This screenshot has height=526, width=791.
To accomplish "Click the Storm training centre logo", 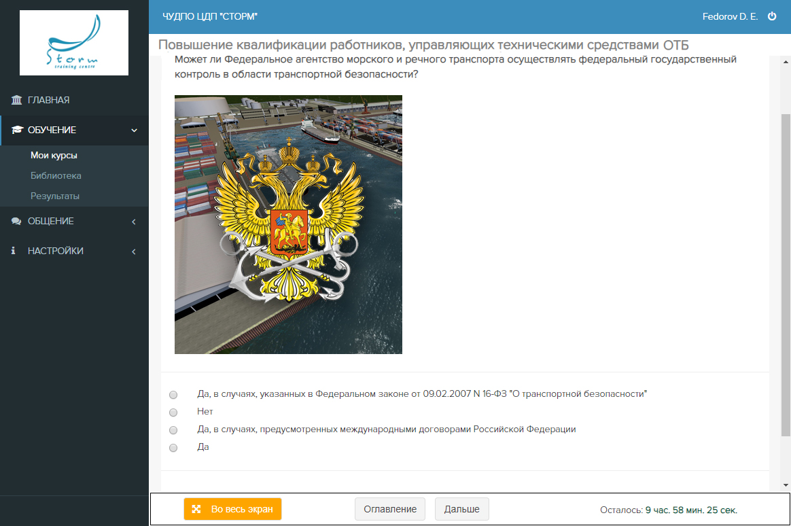I will 73,43.
